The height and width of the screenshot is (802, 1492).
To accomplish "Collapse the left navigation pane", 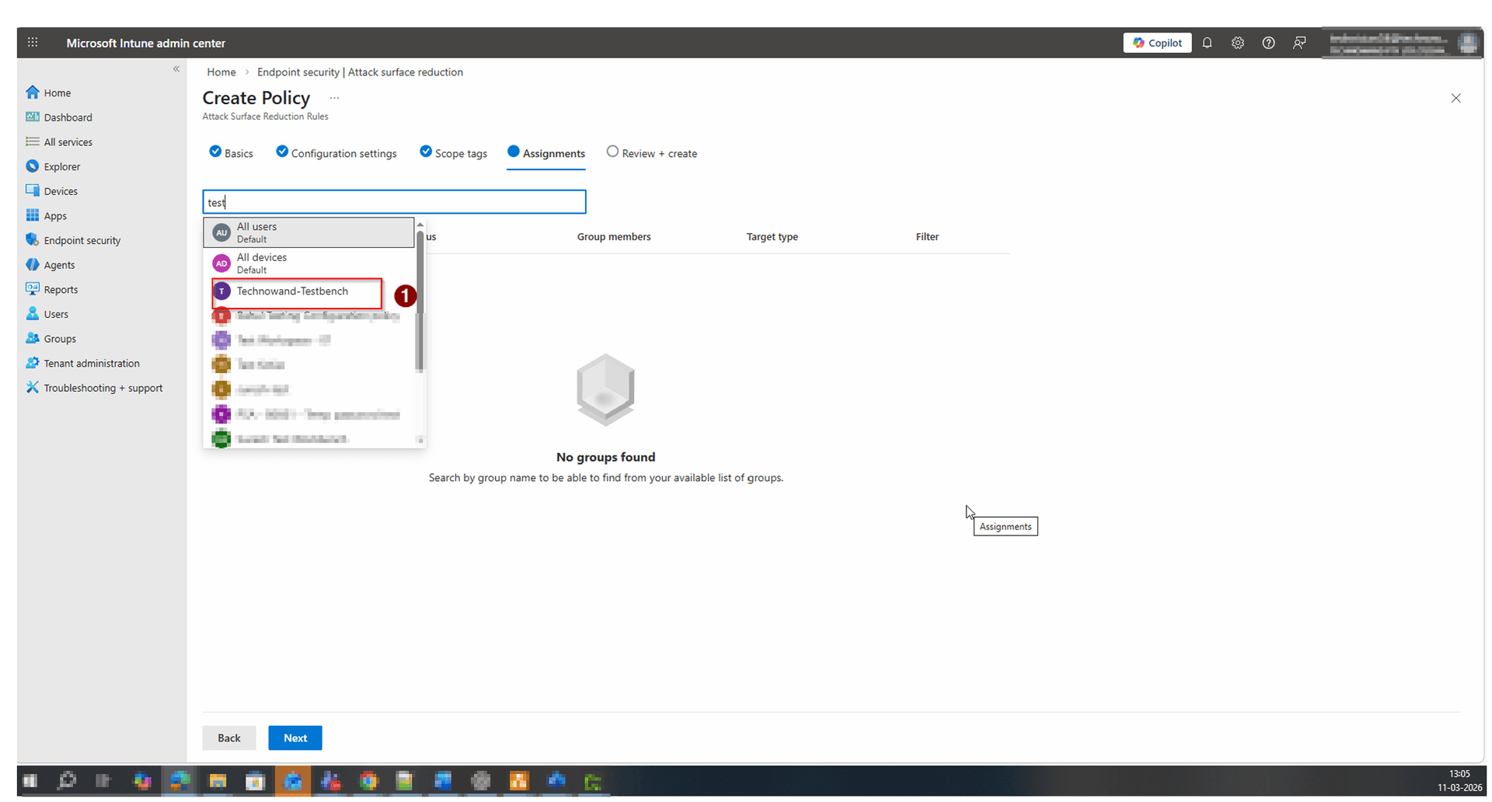I will pyautogui.click(x=176, y=69).
